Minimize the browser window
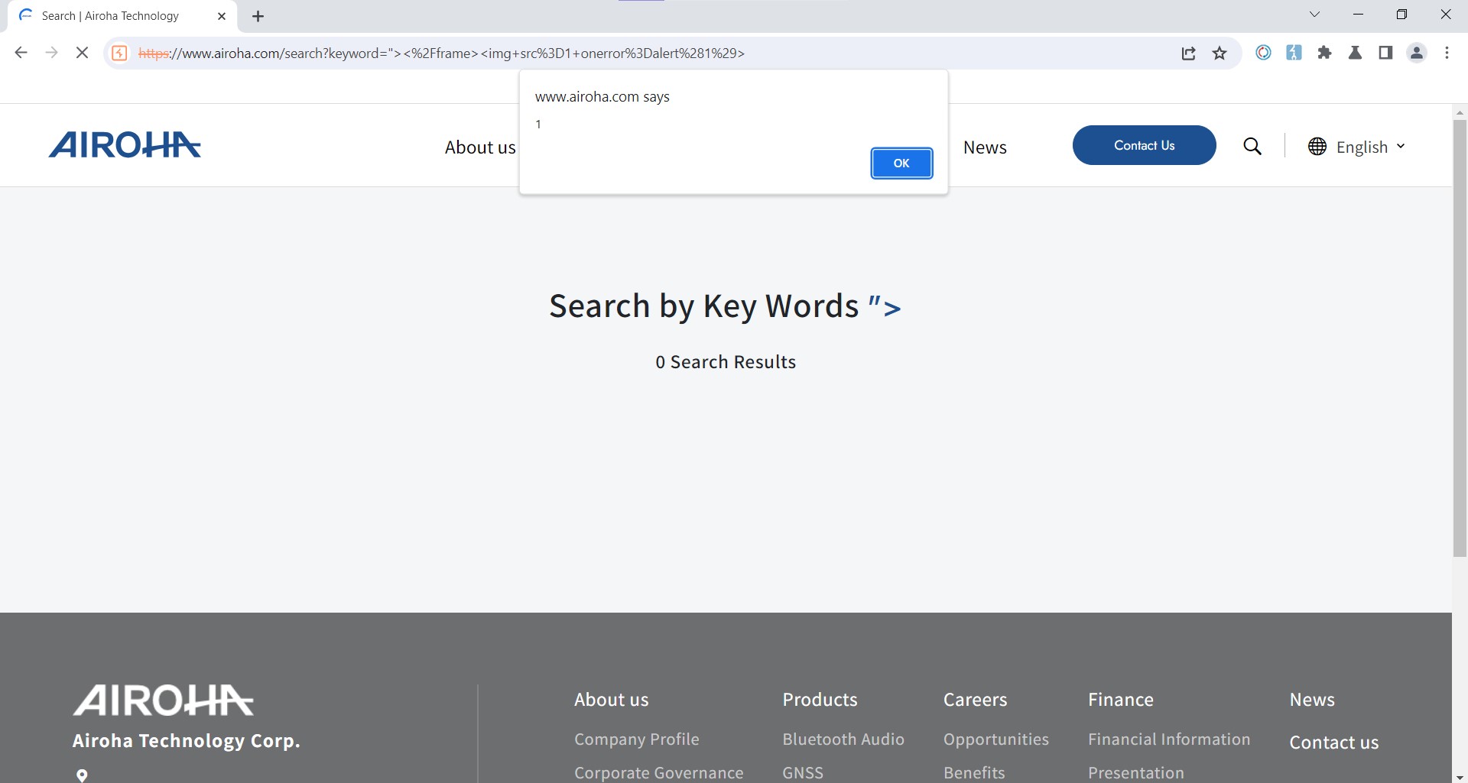 1358,15
